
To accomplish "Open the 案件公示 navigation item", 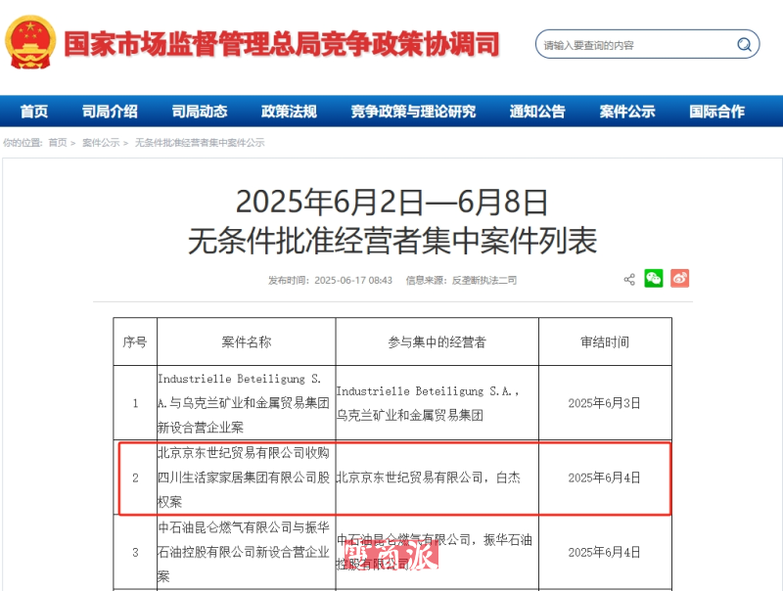I will pos(627,112).
